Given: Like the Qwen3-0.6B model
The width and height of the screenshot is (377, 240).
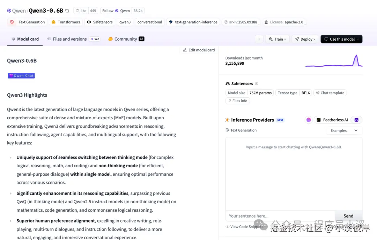Looking at the screenshot, I should [x=81, y=10].
